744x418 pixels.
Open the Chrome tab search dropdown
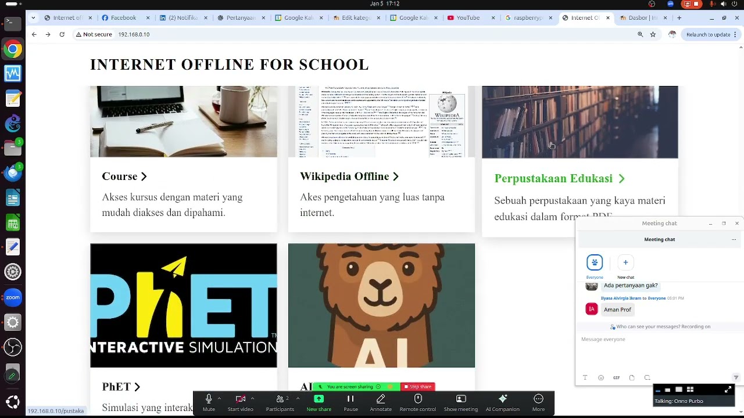coord(33,17)
